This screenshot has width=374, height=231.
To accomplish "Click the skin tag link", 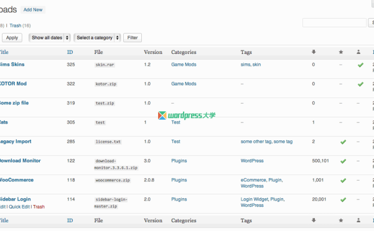I will [256, 65].
